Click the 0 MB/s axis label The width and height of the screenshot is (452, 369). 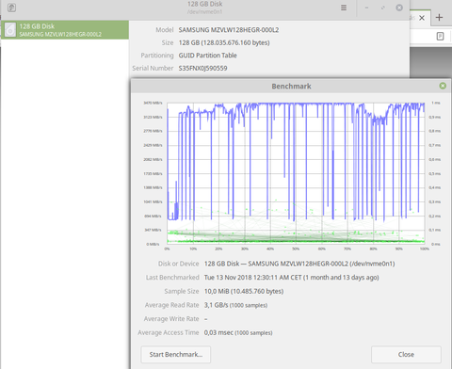click(x=153, y=244)
